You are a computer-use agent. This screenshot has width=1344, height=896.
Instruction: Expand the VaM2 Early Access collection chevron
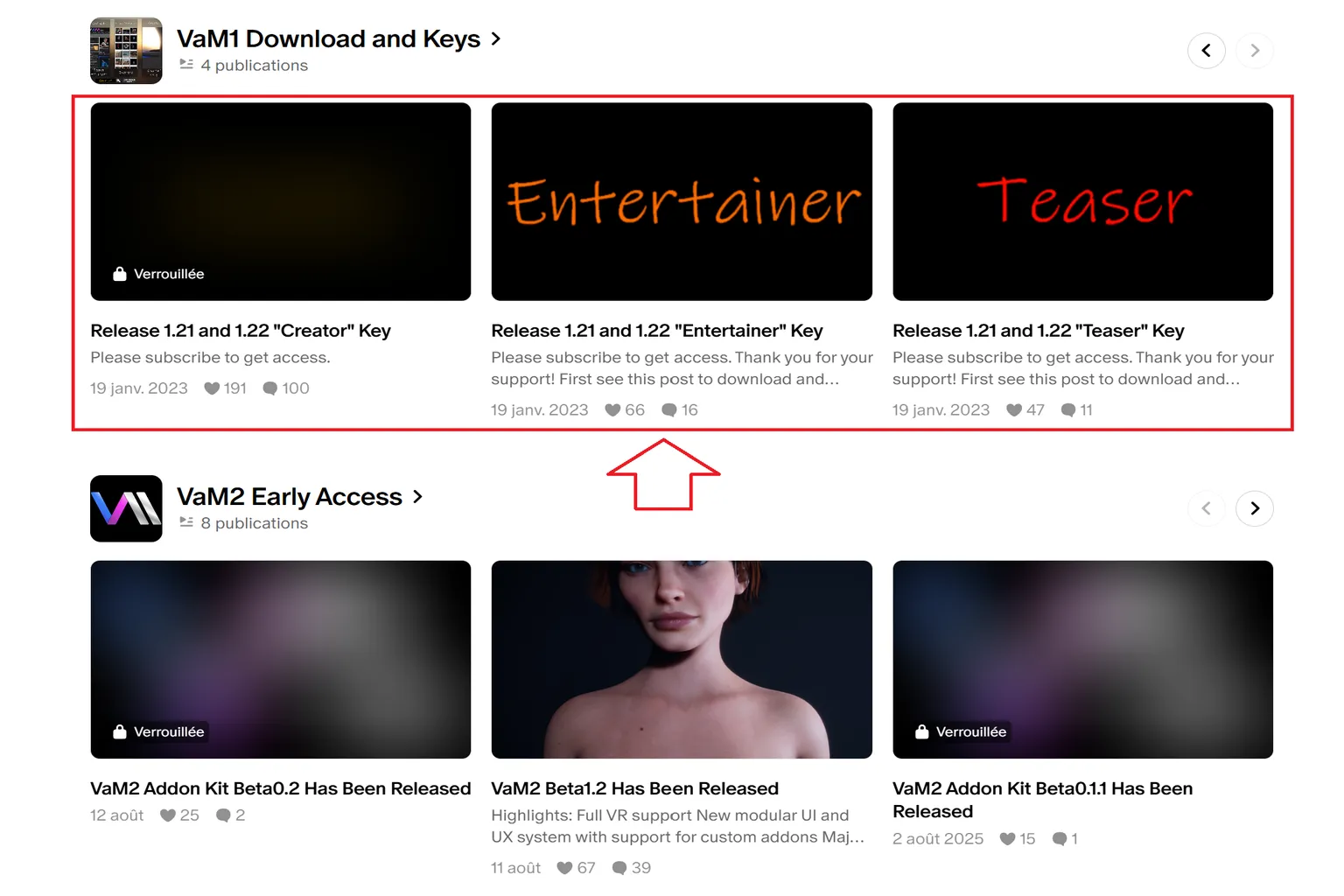(418, 497)
